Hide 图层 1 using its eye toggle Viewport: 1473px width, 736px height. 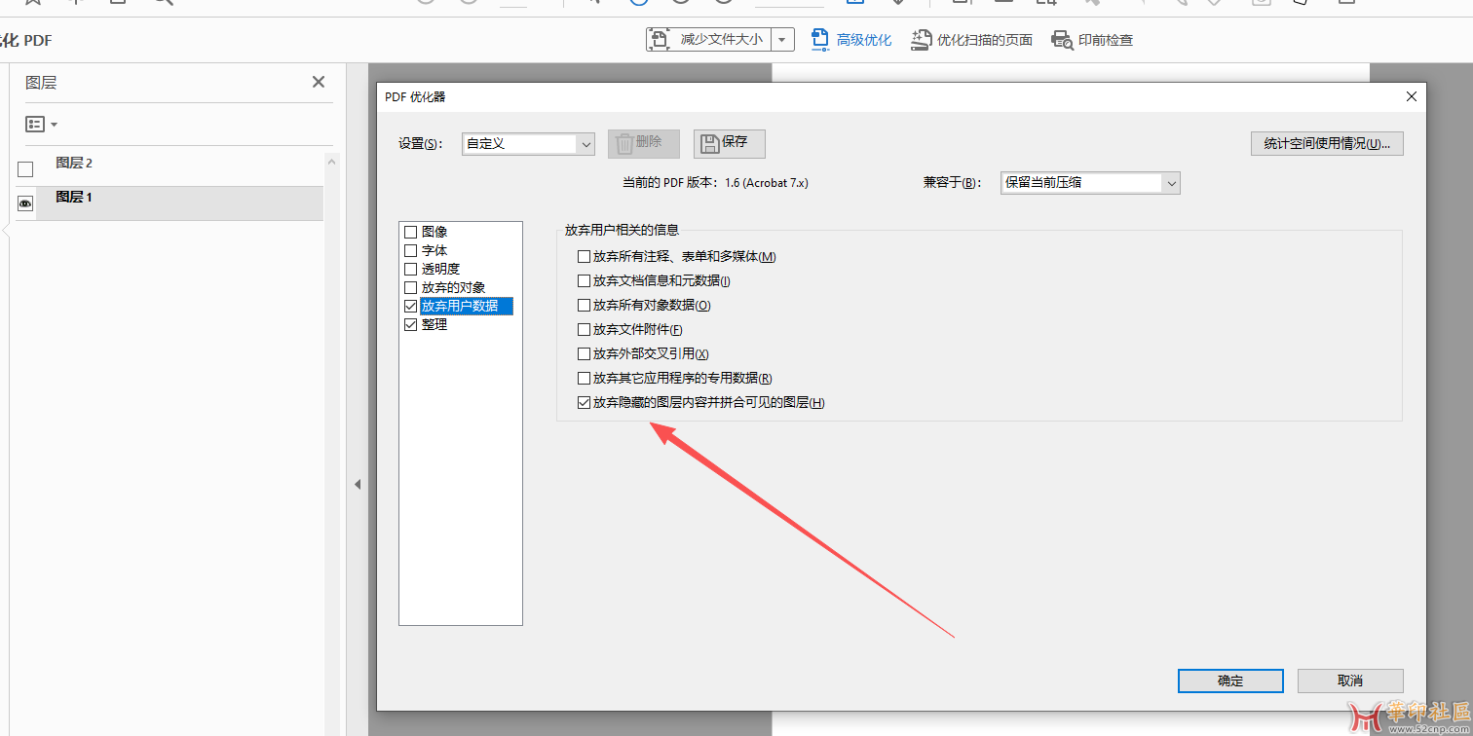pos(24,202)
